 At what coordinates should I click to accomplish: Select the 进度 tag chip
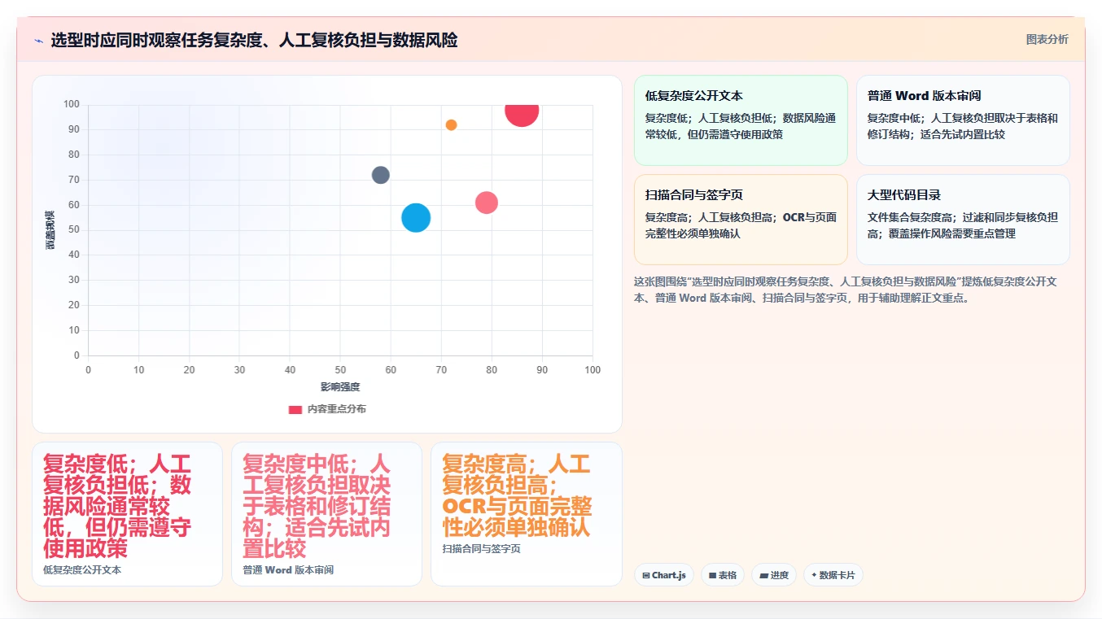coord(774,575)
